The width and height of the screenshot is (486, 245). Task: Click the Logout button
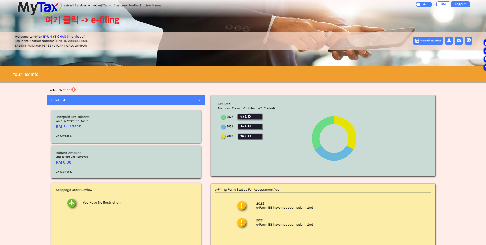click(460, 4)
